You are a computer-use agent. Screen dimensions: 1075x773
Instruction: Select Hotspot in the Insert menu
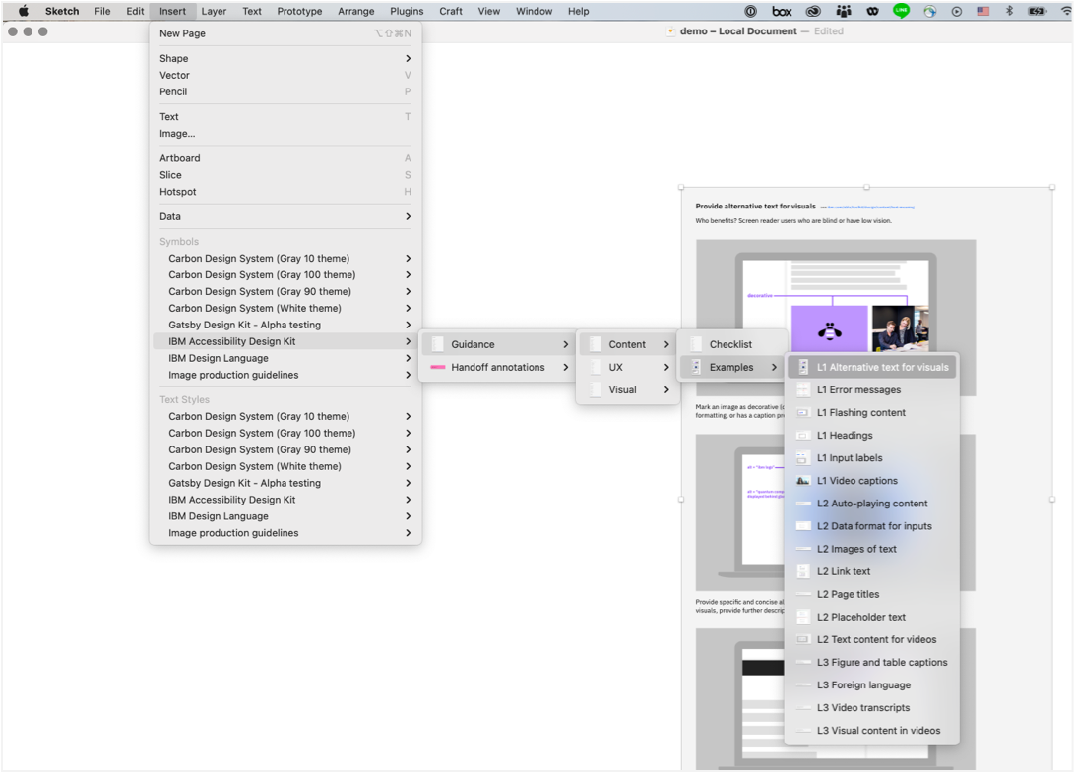pyautogui.click(x=285, y=192)
